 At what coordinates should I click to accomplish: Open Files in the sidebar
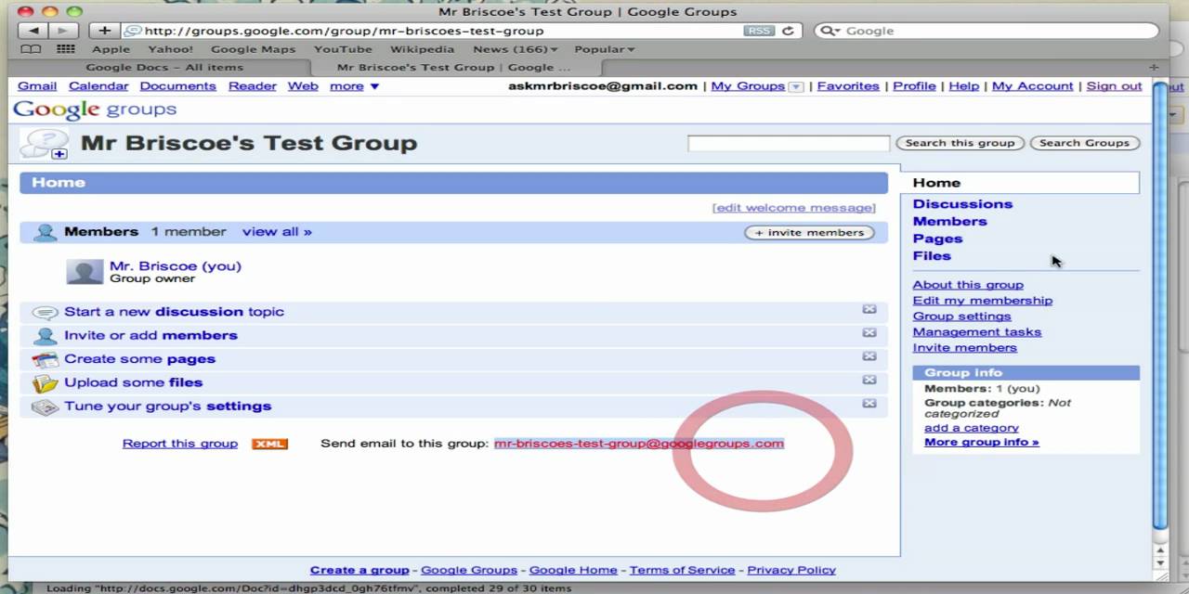[932, 256]
